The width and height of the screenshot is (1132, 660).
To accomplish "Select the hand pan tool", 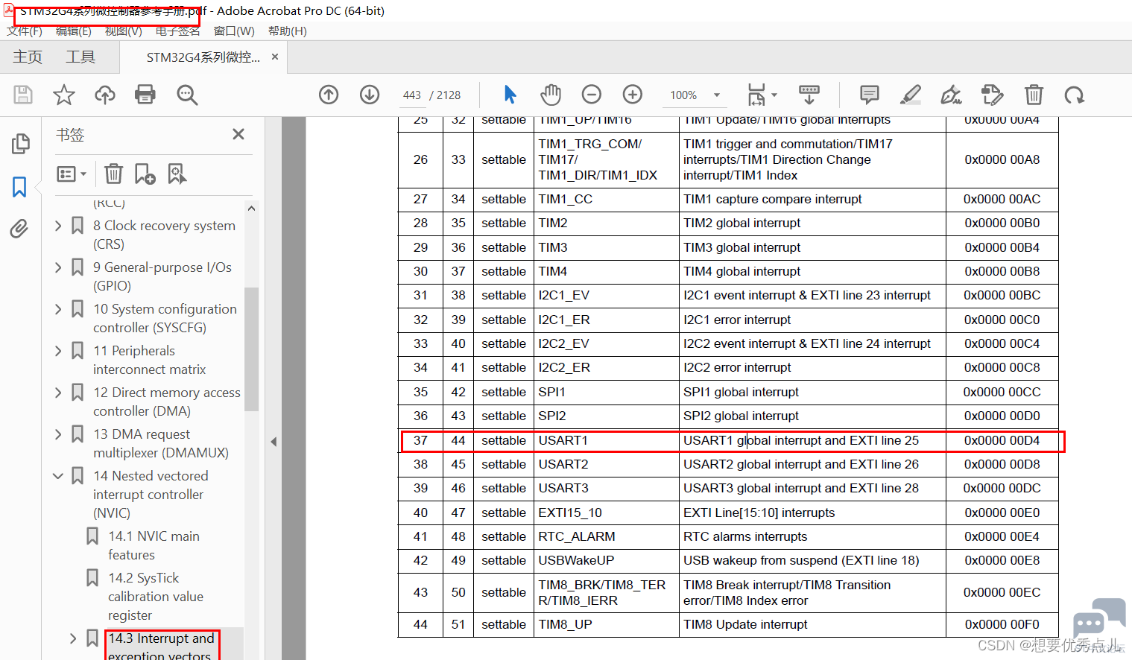I will coord(551,95).
